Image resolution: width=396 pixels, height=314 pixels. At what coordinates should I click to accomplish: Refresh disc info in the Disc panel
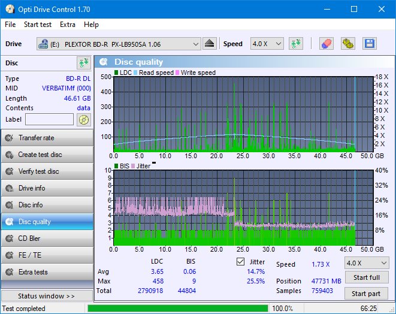coord(84,63)
